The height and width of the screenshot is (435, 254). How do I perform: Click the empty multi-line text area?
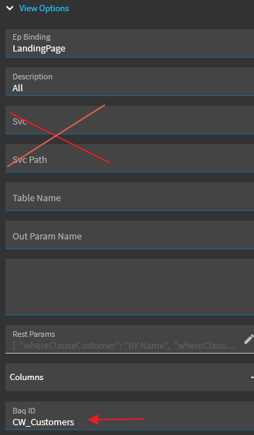(129, 287)
